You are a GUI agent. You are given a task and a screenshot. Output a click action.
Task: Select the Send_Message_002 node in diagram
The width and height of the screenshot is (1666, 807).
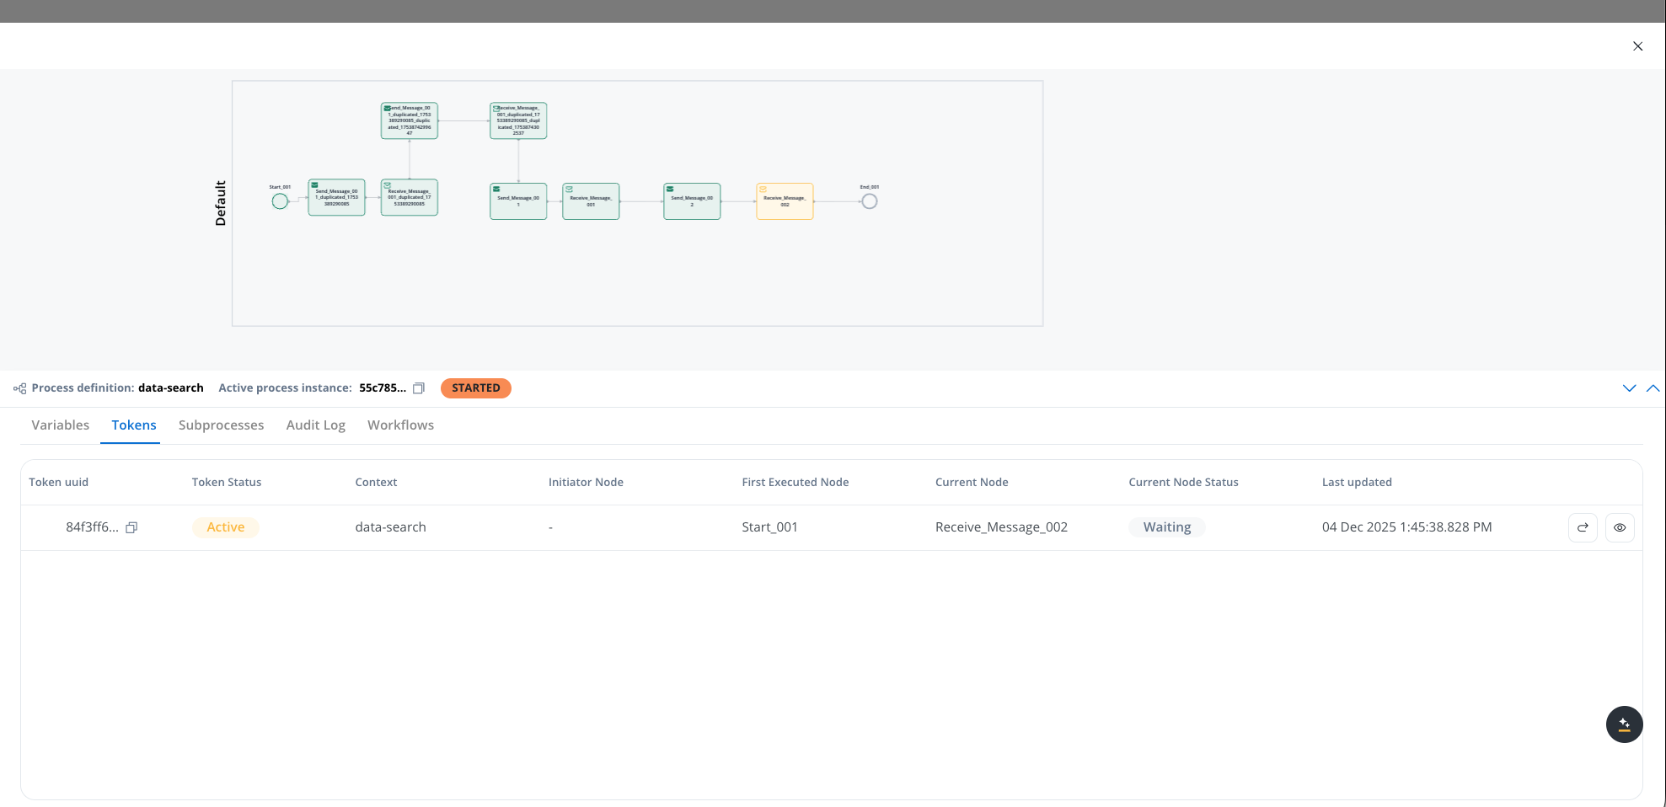(x=692, y=201)
